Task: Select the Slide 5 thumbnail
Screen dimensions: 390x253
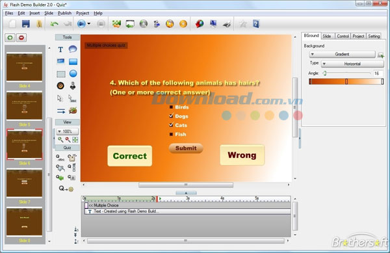Action: pos(25,105)
